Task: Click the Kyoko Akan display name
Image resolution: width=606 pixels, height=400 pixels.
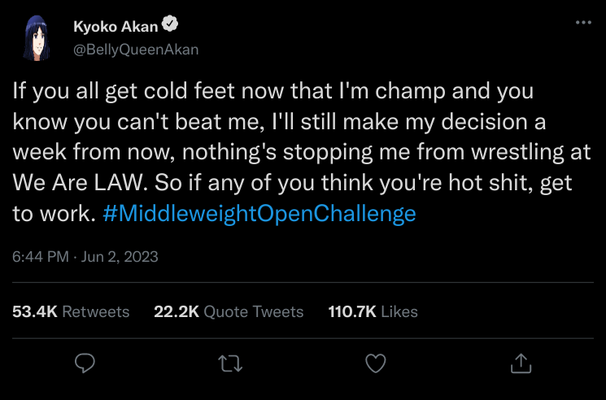Action: 116,28
